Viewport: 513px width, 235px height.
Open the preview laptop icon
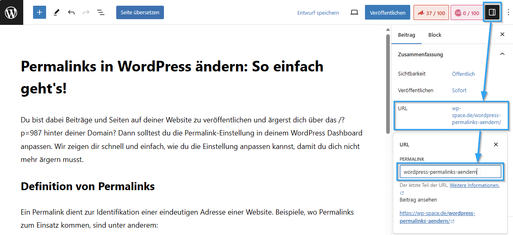(354, 12)
